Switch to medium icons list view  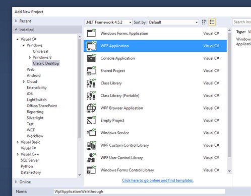tap(212, 22)
